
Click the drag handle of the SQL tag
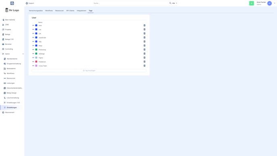(33, 42)
